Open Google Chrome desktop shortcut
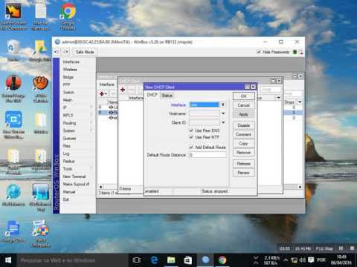 68,16
